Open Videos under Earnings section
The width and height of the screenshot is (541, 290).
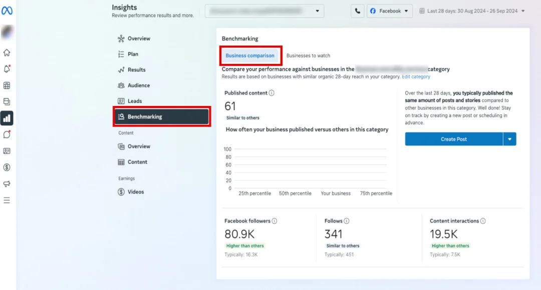click(136, 192)
